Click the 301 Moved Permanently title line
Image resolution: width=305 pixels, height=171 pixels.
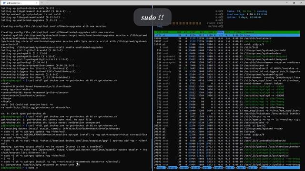pyautogui.click(x=36, y=86)
